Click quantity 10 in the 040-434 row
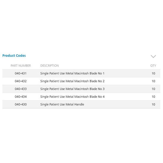Screen dimensions: 163x163 coord(153,97)
